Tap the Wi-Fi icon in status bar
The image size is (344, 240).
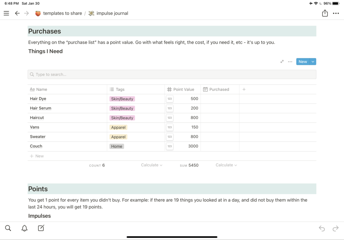coord(316,3)
